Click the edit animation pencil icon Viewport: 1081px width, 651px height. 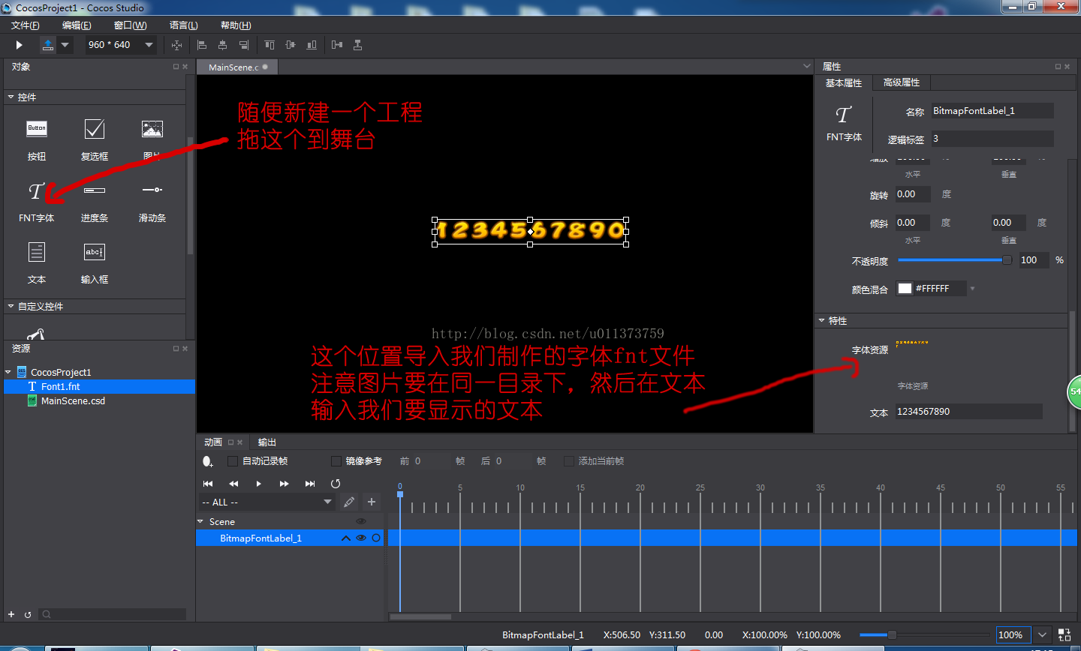click(x=349, y=502)
